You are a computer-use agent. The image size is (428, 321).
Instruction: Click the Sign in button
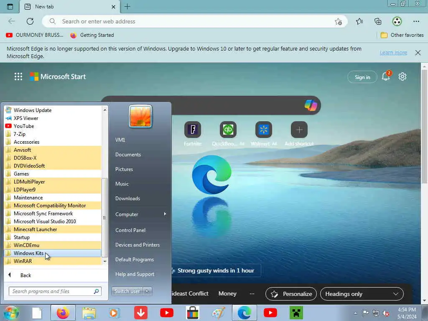362,77
